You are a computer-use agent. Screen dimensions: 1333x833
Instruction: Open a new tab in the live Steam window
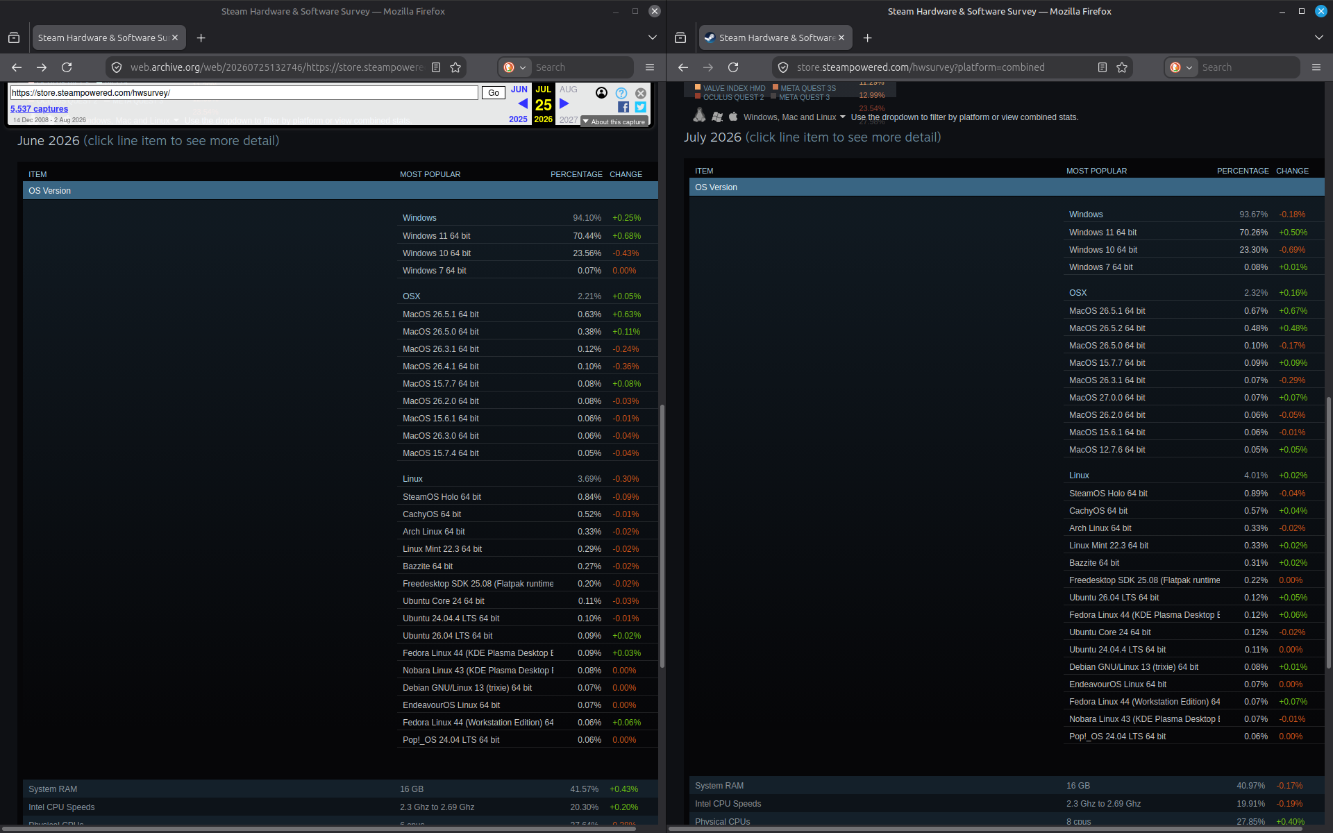(867, 37)
